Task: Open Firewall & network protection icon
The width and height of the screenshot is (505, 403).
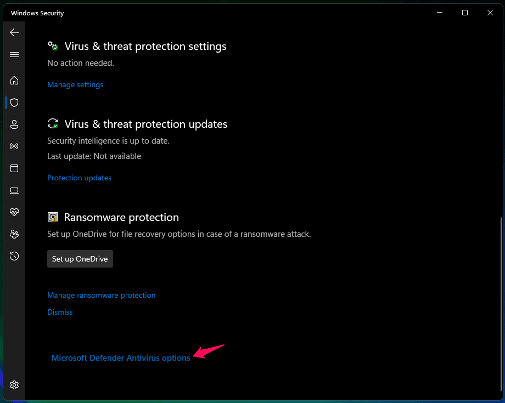Action: click(x=14, y=146)
